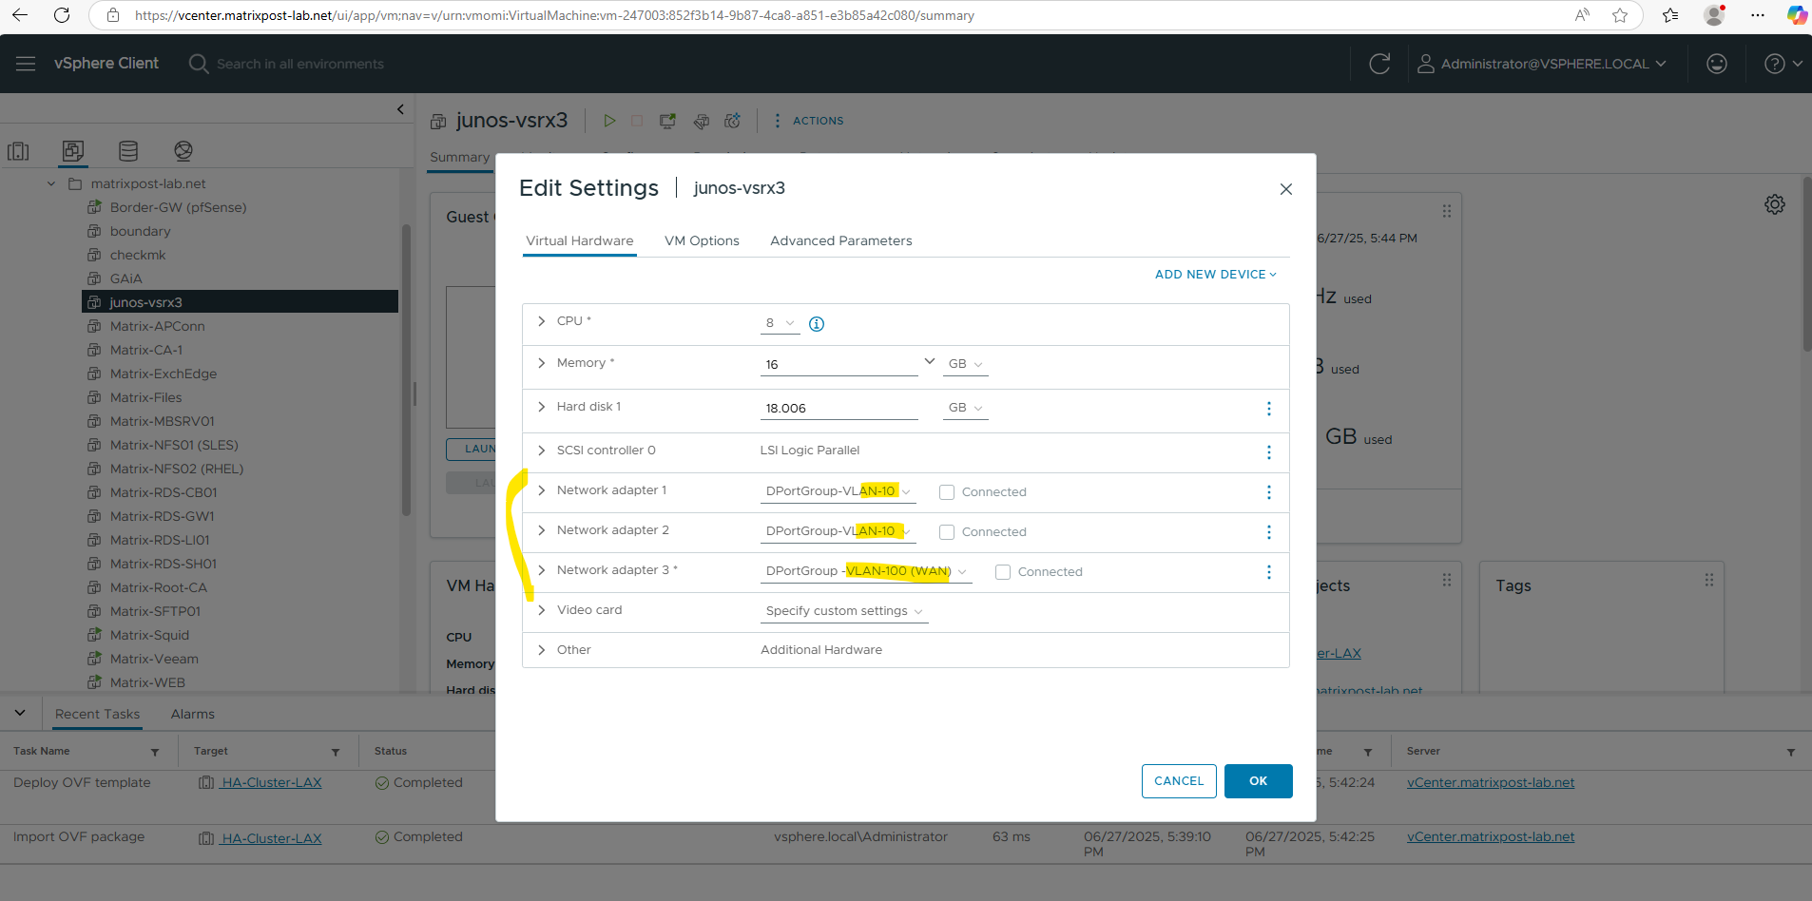
Task: Open the Copilot sidebar icon
Action: coord(1797,15)
